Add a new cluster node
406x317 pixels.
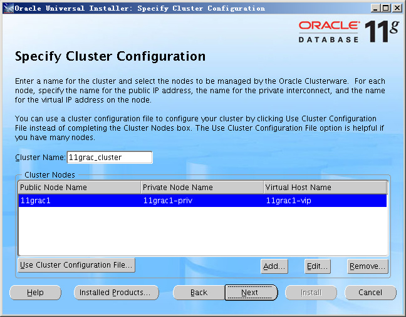pos(274,266)
